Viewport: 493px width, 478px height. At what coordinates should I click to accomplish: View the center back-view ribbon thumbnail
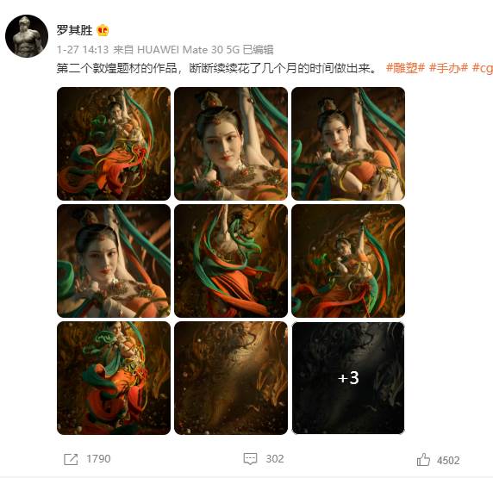231,261
